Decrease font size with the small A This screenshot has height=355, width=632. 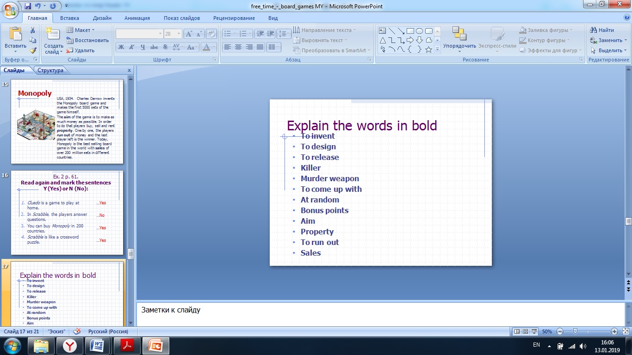pos(199,34)
